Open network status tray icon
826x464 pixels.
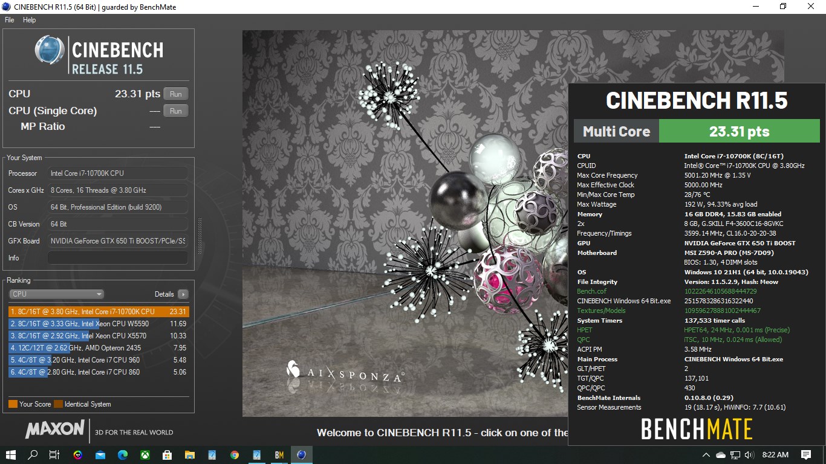pyautogui.click(x=735, y=454)
